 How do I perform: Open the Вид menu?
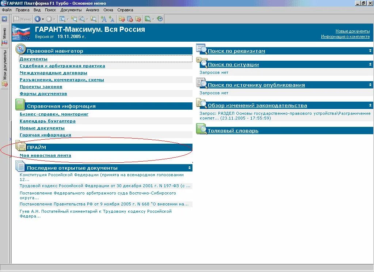(37, 10)
